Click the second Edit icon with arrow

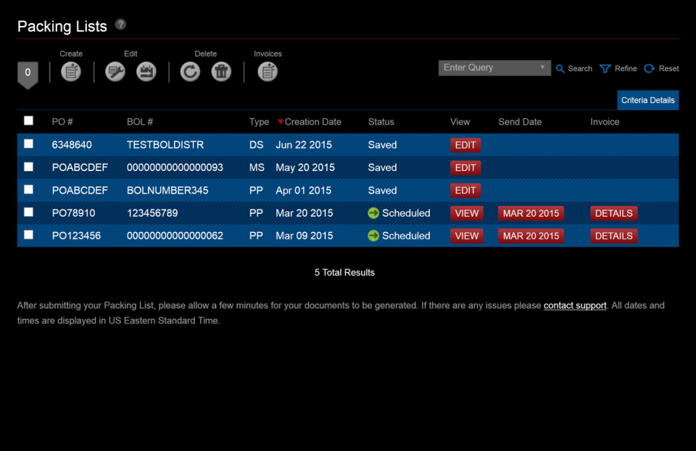146,72
